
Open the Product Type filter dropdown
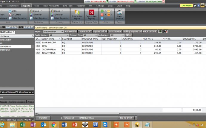90,35
